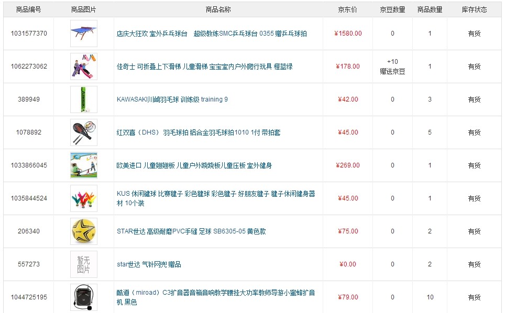This screenshot has width=505, height=313.
Task: Open the DHS badminton racket image
Action: [84, 132]
